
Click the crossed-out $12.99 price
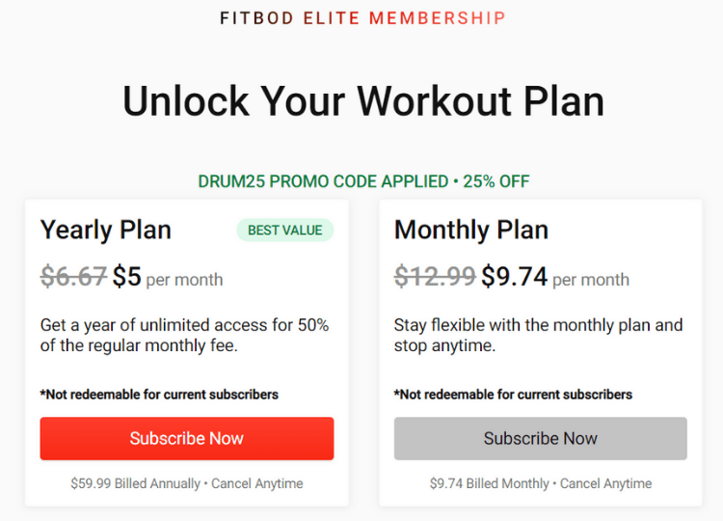pyautogui.click(x=435, y=277)
